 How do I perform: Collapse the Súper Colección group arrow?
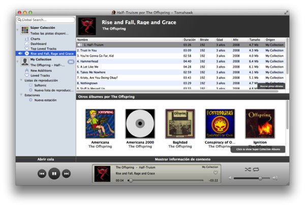pyautogui.click(x=17, y=30)
